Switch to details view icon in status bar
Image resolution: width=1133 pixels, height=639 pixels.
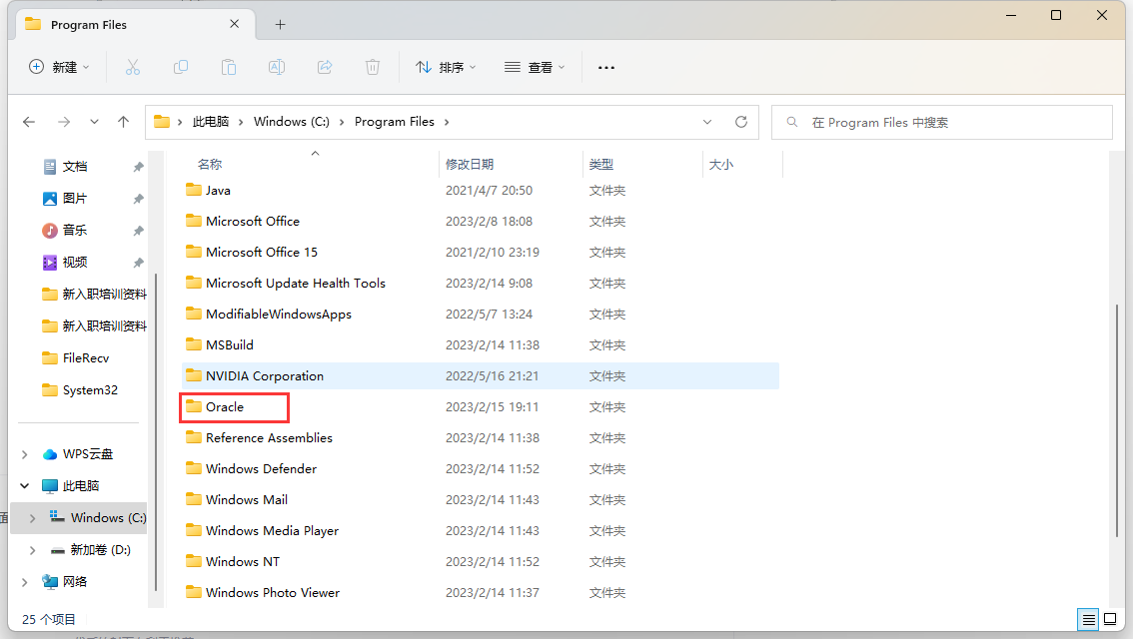(x=1088, y=619)
